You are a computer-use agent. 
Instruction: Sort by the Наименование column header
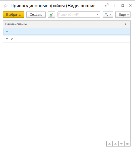tap(16, 24)
